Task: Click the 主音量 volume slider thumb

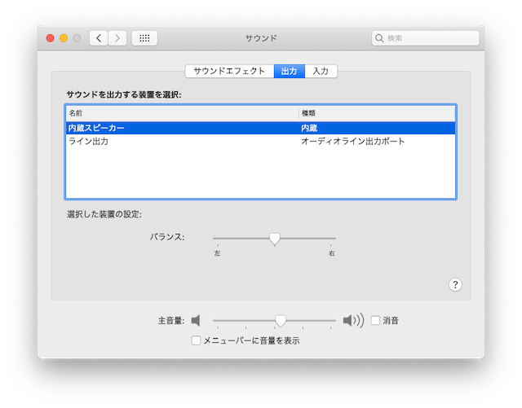Action: (x=281, y=321)
